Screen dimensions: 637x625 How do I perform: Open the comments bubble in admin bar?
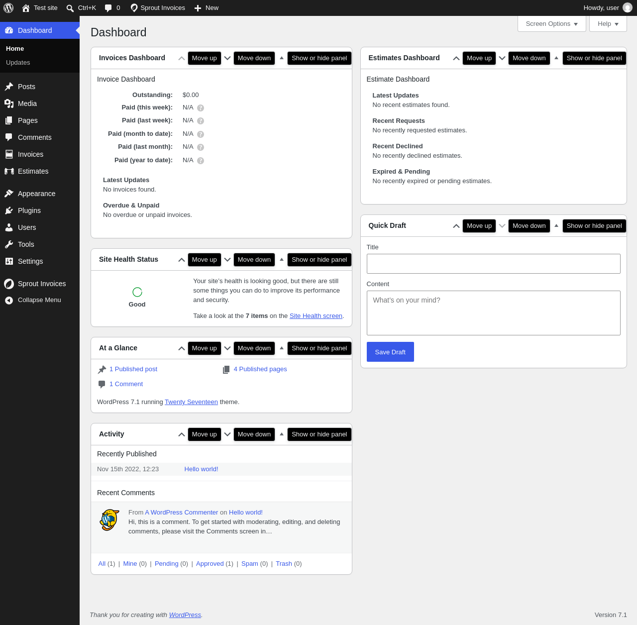click(x=108, y=8)
